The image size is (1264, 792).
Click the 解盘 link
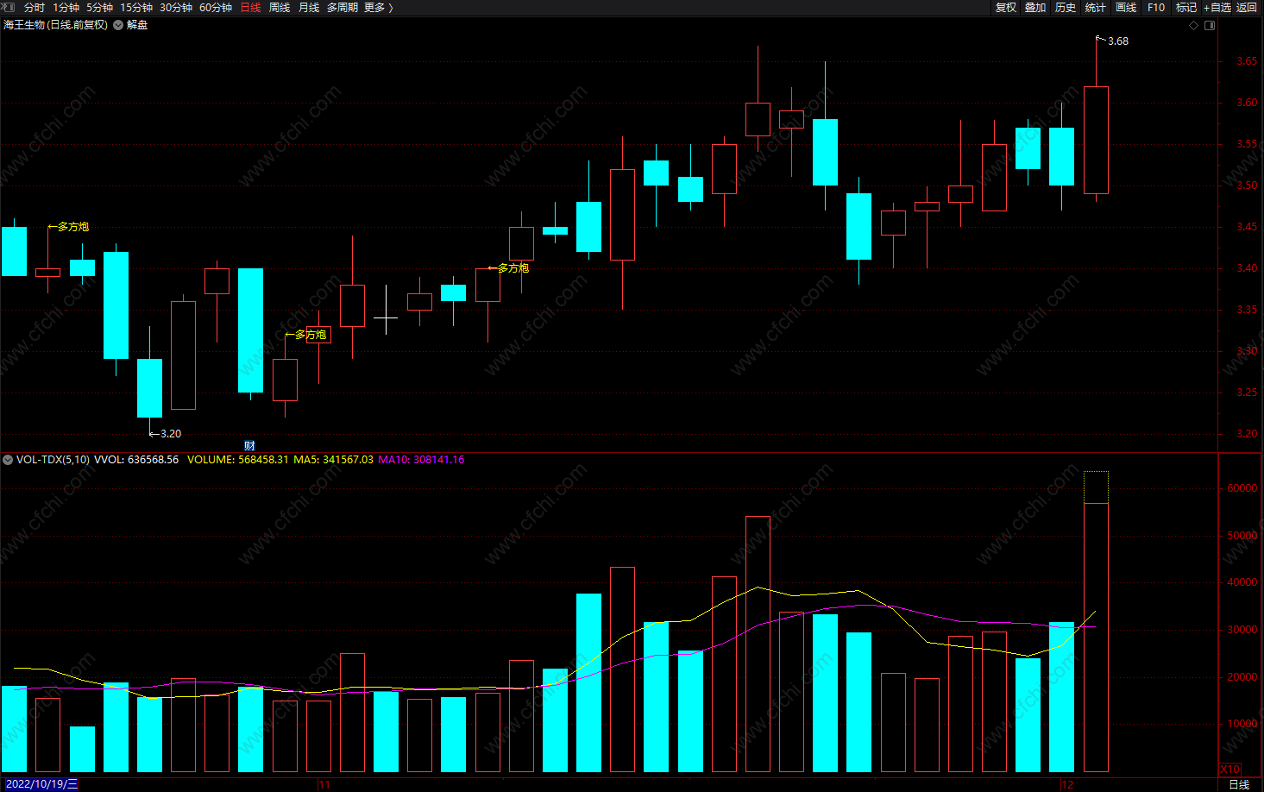[137, 25]
